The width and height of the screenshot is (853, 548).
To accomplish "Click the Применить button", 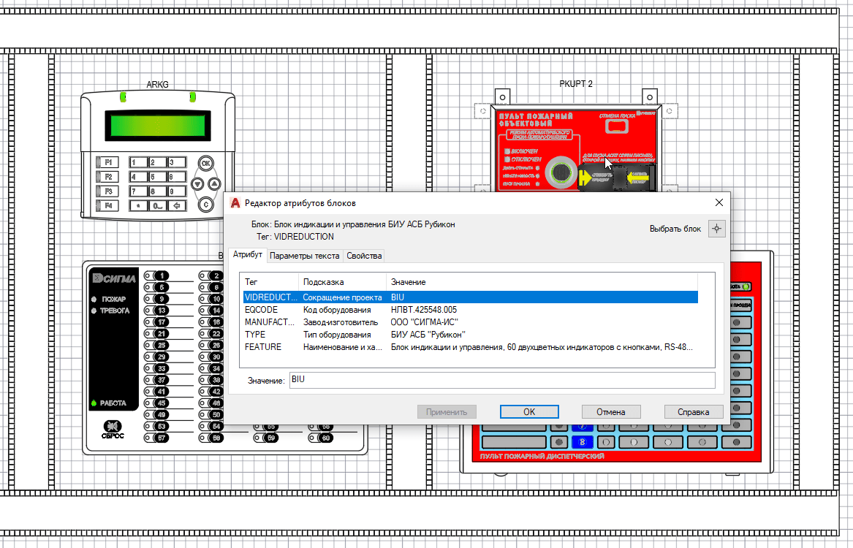I will coord(447,412).
